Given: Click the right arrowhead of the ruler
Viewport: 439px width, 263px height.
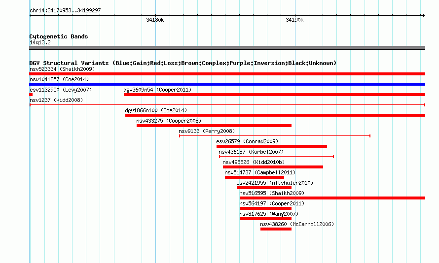Looking at the screenshot, I should 423,15.
